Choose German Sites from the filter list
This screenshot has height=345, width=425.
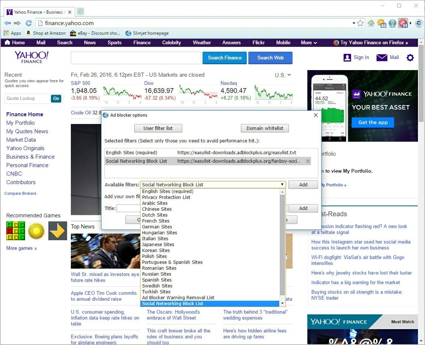[157, 227]
